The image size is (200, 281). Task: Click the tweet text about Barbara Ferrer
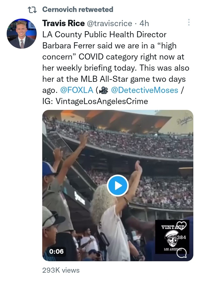click(116, 68)
